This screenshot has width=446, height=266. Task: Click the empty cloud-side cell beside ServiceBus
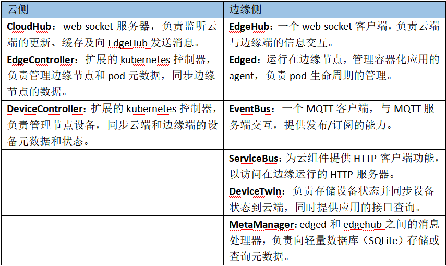112,166
